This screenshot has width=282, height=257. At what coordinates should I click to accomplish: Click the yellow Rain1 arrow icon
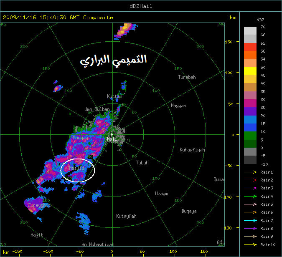tap(250, 172)
